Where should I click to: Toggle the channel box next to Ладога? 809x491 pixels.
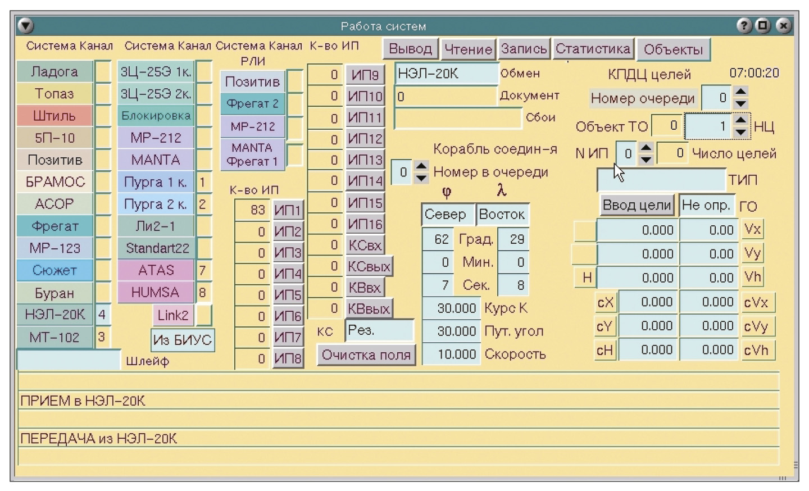[x=103, y=72]
